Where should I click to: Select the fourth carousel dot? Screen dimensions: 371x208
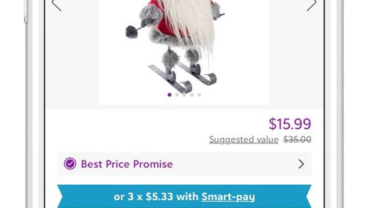192,95
